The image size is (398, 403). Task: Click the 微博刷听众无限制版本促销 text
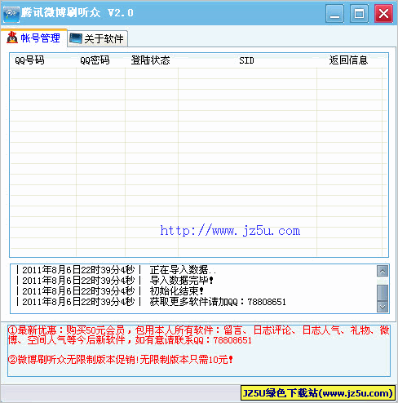pyautogui.click(x=120, y=360)
